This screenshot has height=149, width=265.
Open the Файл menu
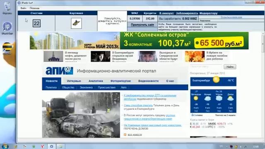[23, 8]
